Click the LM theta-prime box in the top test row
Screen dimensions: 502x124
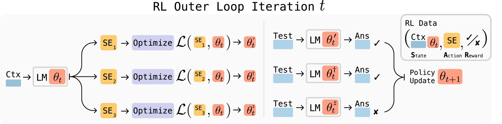[323, 39]
